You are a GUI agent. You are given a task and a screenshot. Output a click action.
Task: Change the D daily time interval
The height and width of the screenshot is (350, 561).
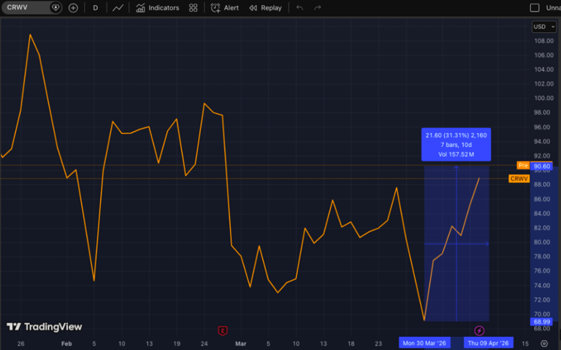[95, 8]
